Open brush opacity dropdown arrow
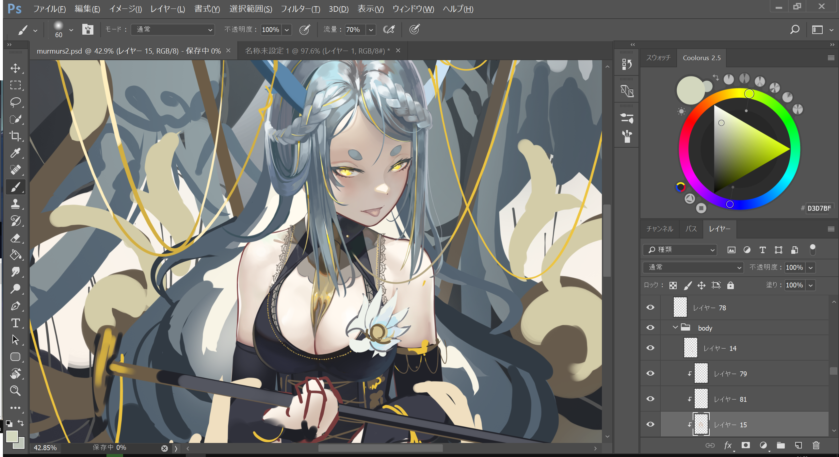 (x=287, y=30)
